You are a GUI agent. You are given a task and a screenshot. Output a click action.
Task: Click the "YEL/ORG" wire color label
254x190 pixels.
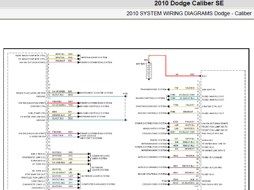click(x=190, y=88)
